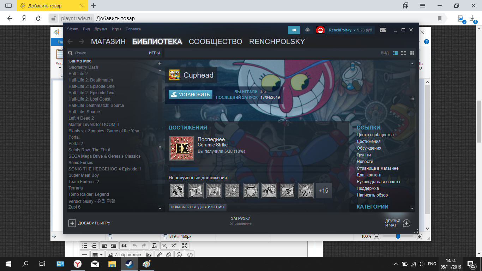482x271 pixels.
Task: Click the globe locked achievement icon
Action: coord(177,191)
